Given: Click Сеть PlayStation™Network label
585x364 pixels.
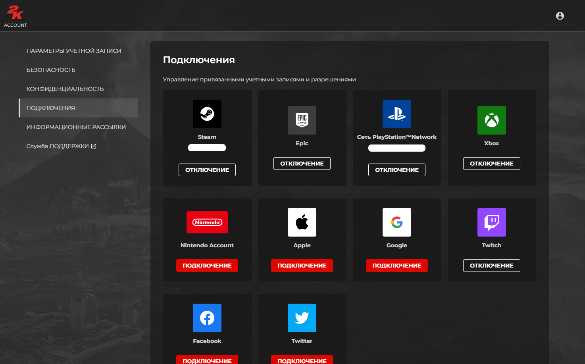Looking at the screenshot, I should pos(397,137).
